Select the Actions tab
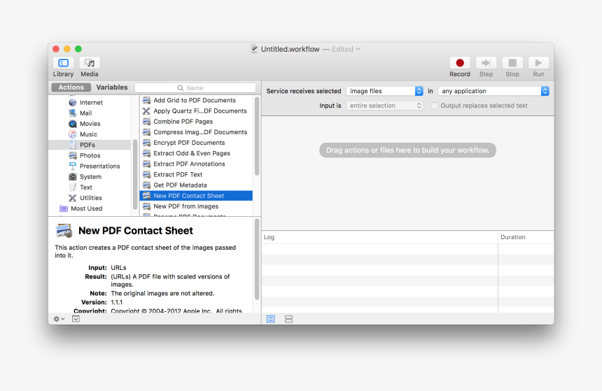 click(x=71, y=87)
